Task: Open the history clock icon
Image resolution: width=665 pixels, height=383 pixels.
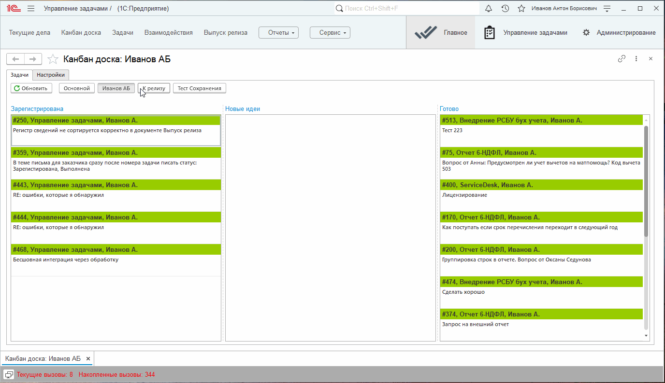Action: coord(505,8)
